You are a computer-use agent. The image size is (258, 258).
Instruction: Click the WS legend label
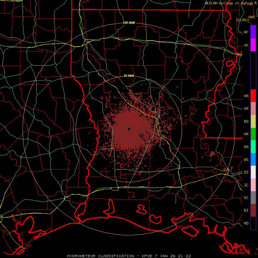(246, 160)
